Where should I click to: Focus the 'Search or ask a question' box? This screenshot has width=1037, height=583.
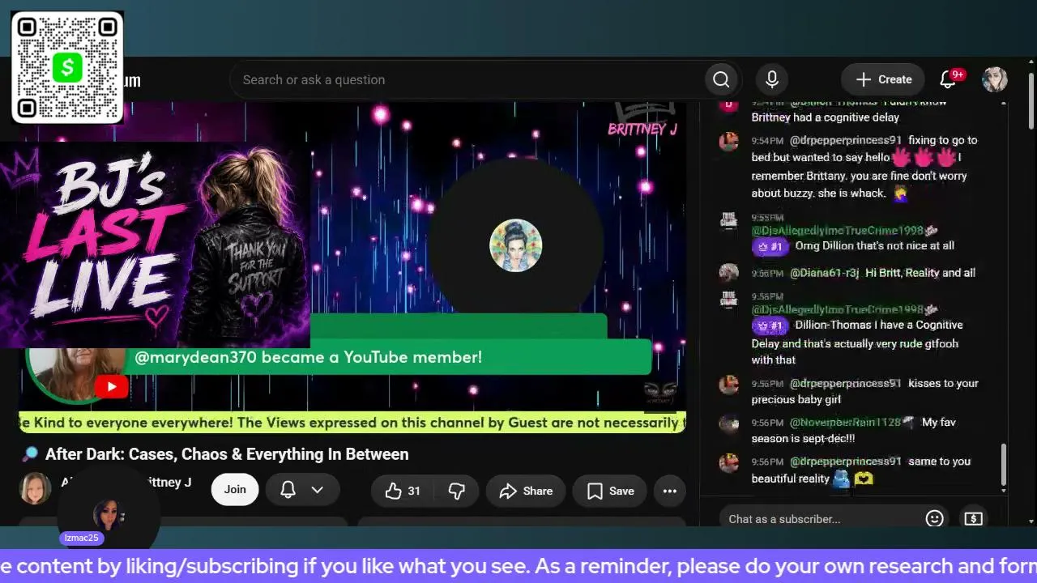(467, 79)
